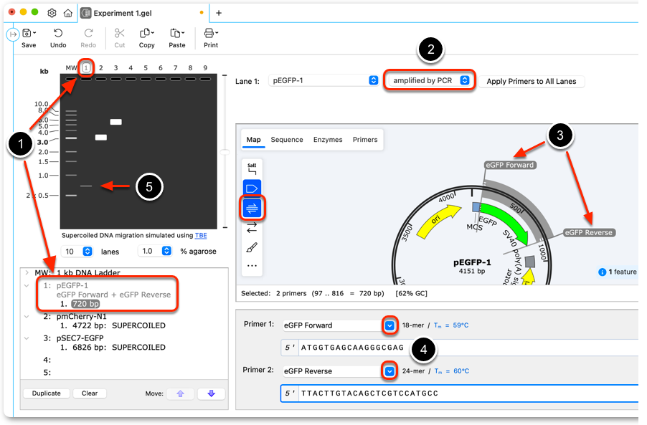Toggle the primers display icon
Viewport: 647px width, 425px height.
[252, 208]
